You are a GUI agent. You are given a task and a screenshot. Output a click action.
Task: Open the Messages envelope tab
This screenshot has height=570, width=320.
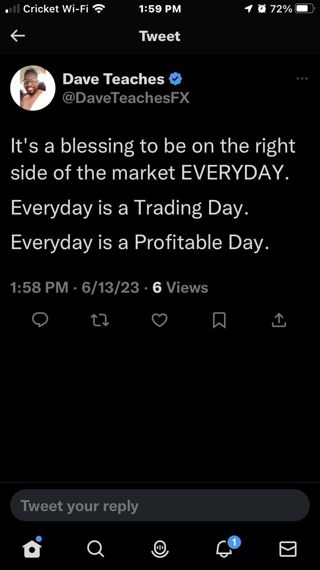288,548
